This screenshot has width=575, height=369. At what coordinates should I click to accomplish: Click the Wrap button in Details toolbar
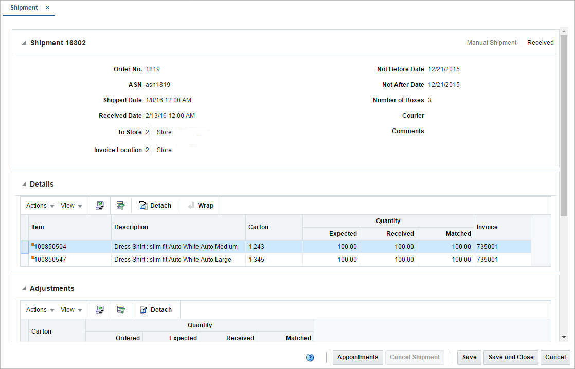point(201,206)
